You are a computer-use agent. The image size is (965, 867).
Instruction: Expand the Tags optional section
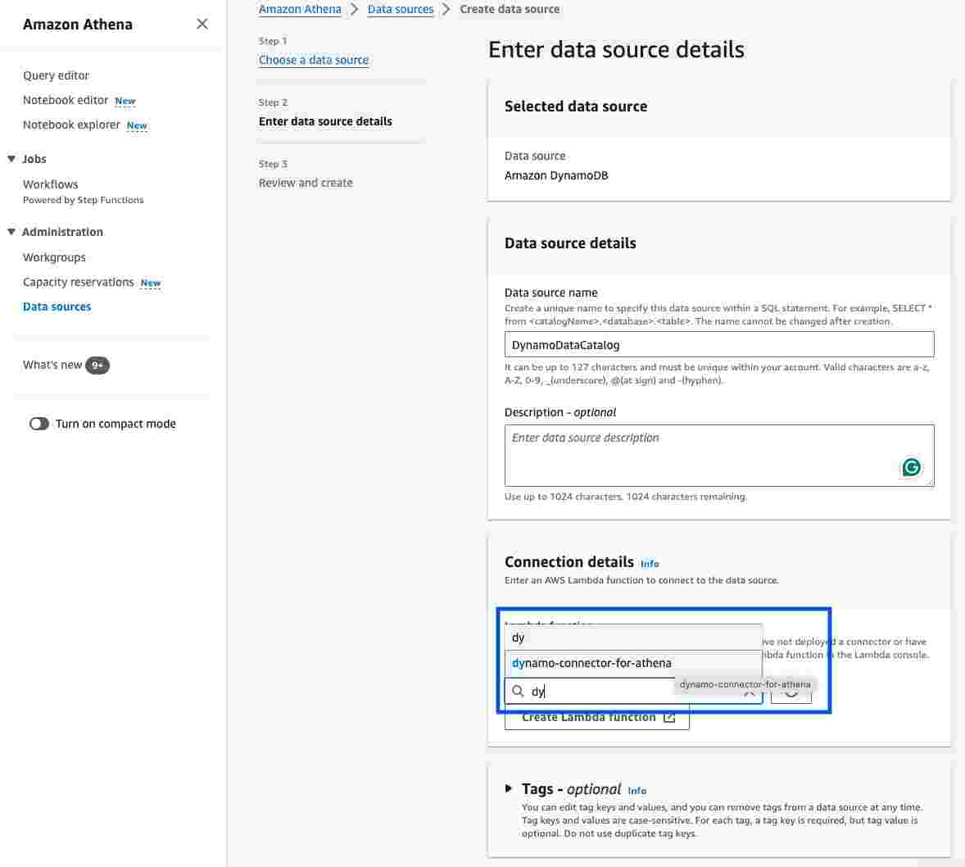point(509,788)
